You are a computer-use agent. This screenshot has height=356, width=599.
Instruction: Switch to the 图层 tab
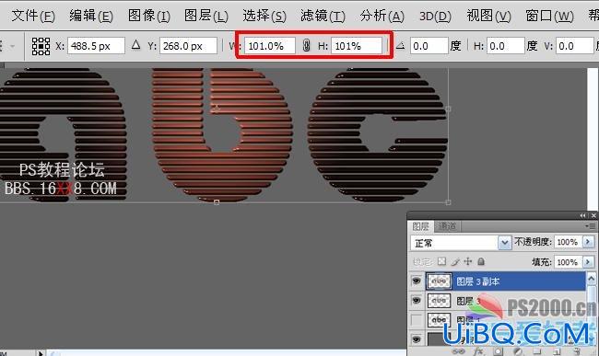420,226
